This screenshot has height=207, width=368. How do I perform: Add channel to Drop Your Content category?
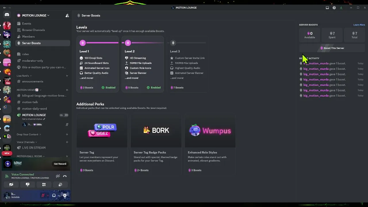tap(67, 135)
